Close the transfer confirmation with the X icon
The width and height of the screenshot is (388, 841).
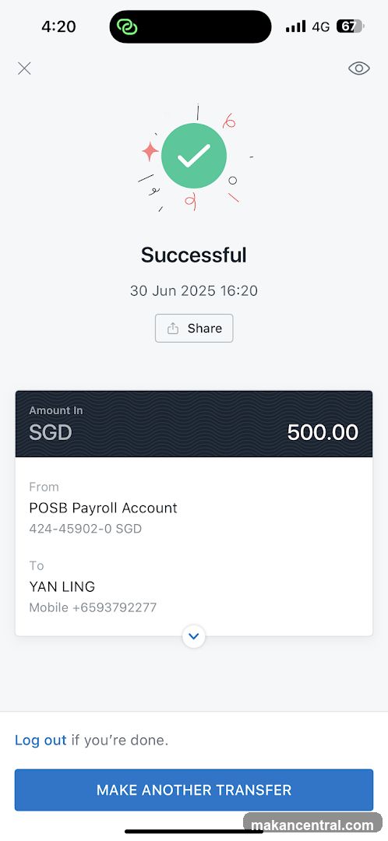[24, 68]
